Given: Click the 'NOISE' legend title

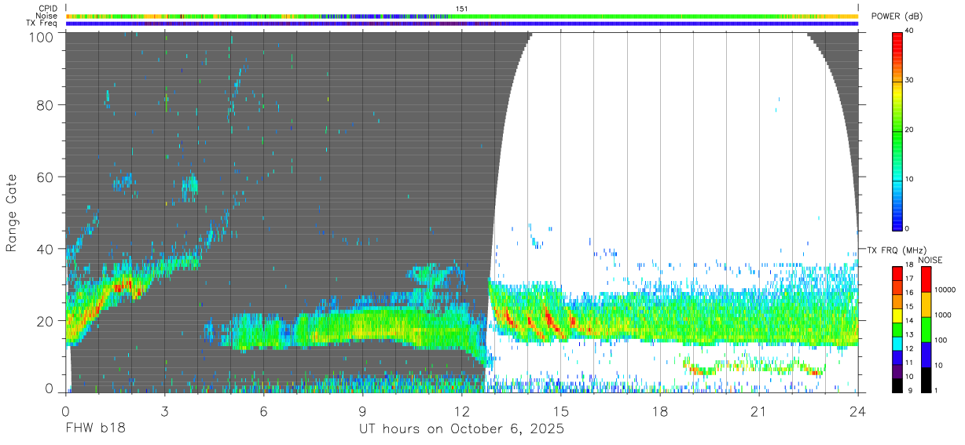Looking at the screenshot, I should [x=930, y=260].
